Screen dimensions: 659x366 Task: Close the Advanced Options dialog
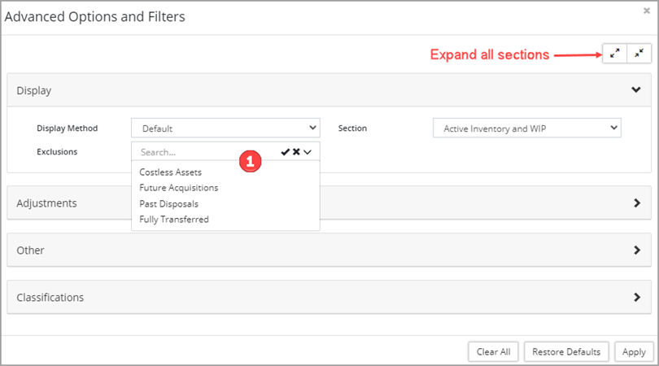tap(646, 11)
